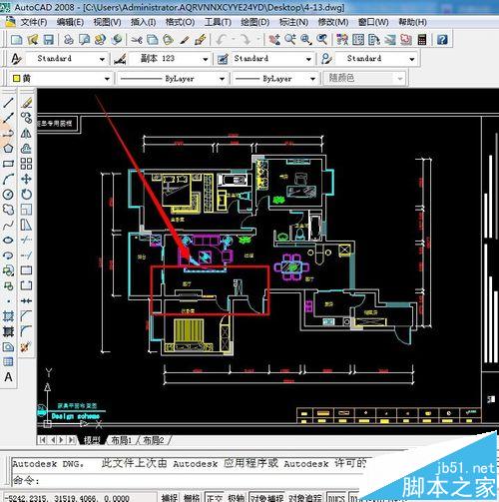The width and height of the screenshot is (499, 502).
Task: Open the 修改(M) menu
Action: 333,22
